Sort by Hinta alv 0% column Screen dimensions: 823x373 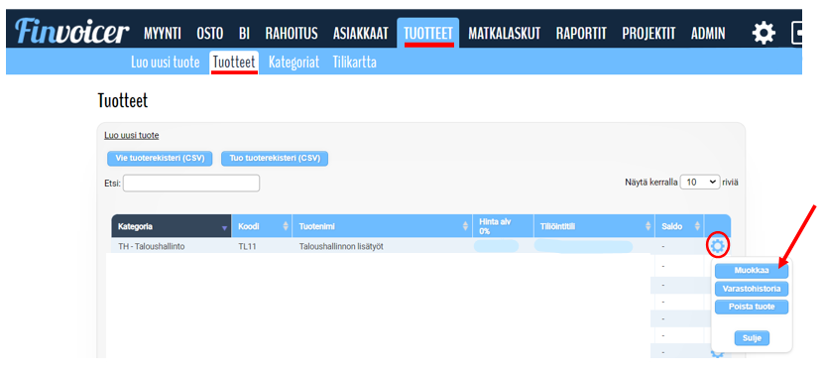coord(503,226)
